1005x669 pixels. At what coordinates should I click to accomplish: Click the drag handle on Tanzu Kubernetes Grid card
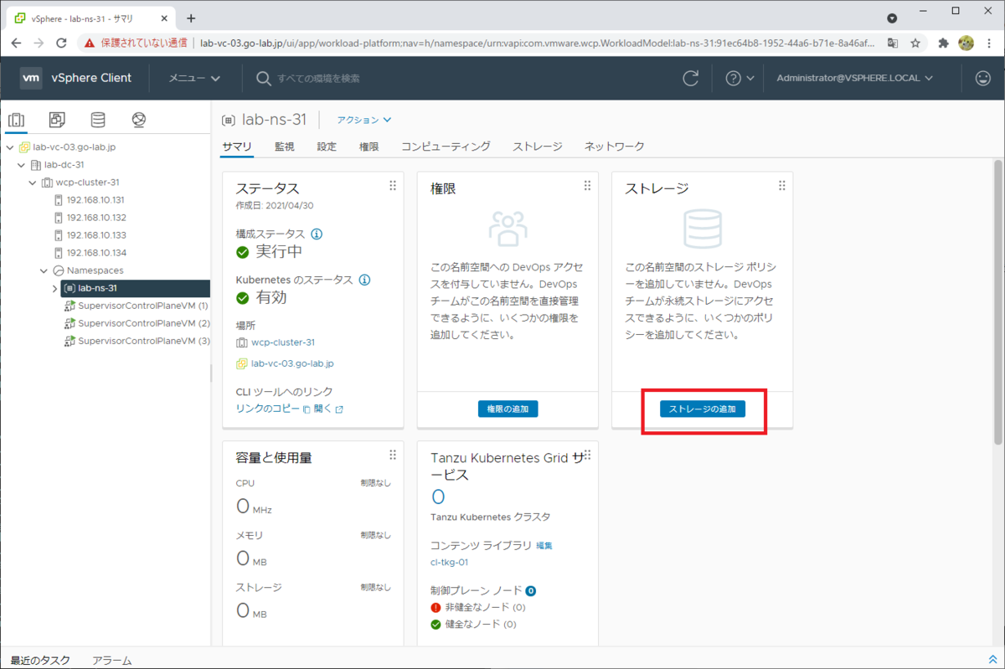point(587,455)
